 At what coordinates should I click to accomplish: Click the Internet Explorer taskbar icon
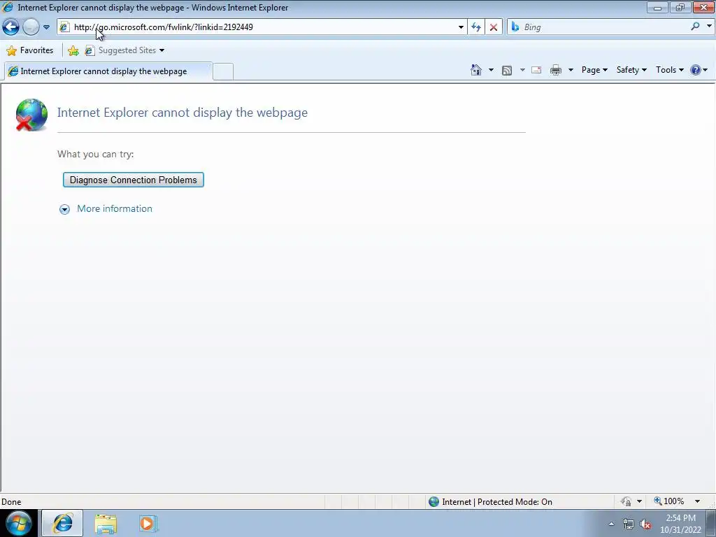pyautogui.click(x=62, y=523)
